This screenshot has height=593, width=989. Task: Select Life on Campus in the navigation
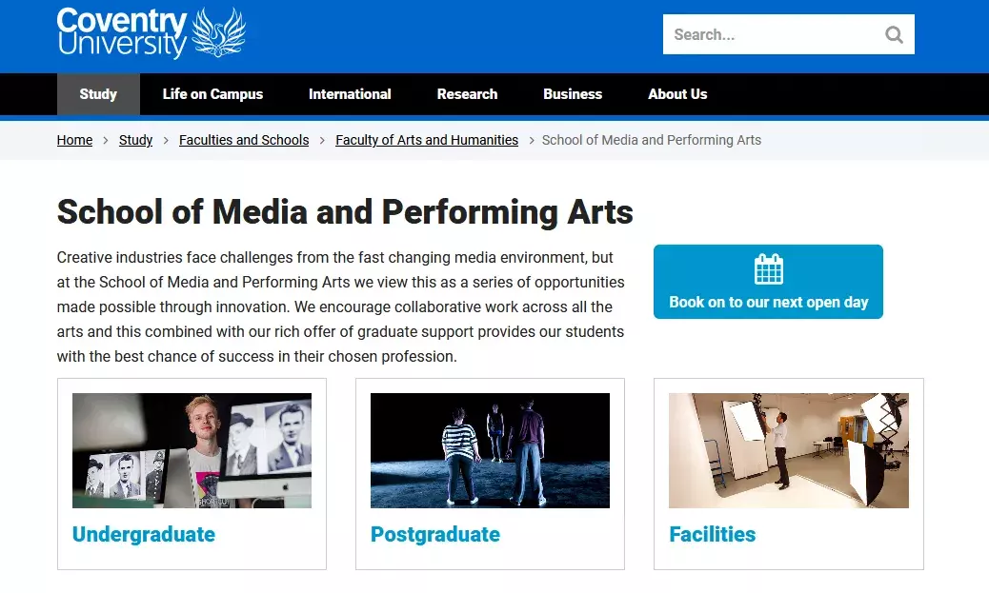click(212, 93)
